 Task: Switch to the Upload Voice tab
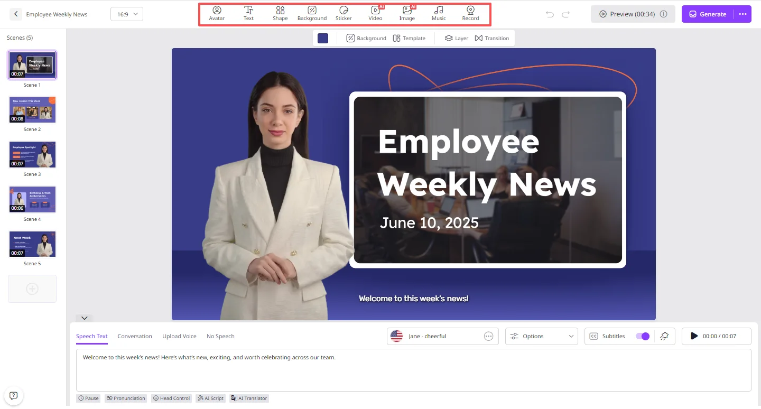pyautogui.click(x=179, y=336)
